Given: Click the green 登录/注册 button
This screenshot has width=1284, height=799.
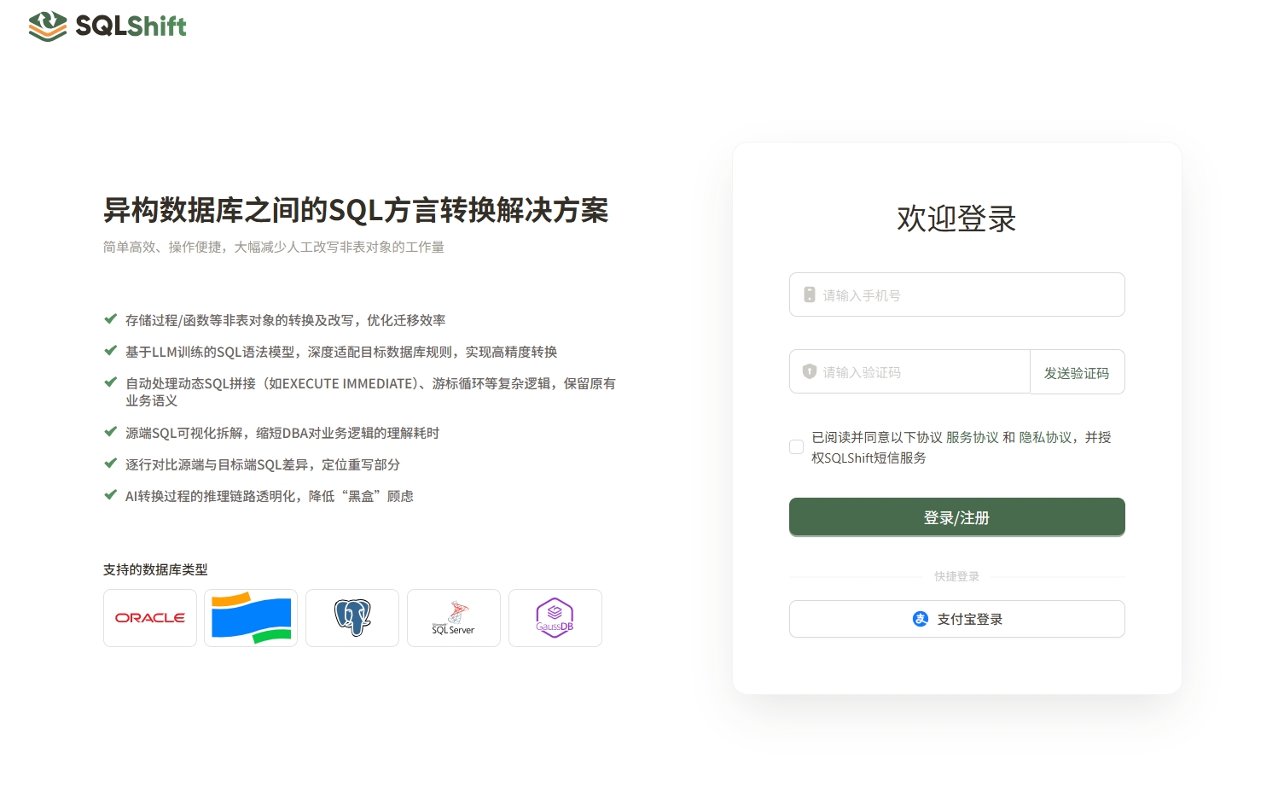Looking at the screenshot, I should 956,517.
